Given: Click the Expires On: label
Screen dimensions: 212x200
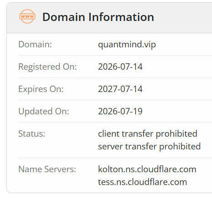Looking at the screenshot, I should click(41, 89).
